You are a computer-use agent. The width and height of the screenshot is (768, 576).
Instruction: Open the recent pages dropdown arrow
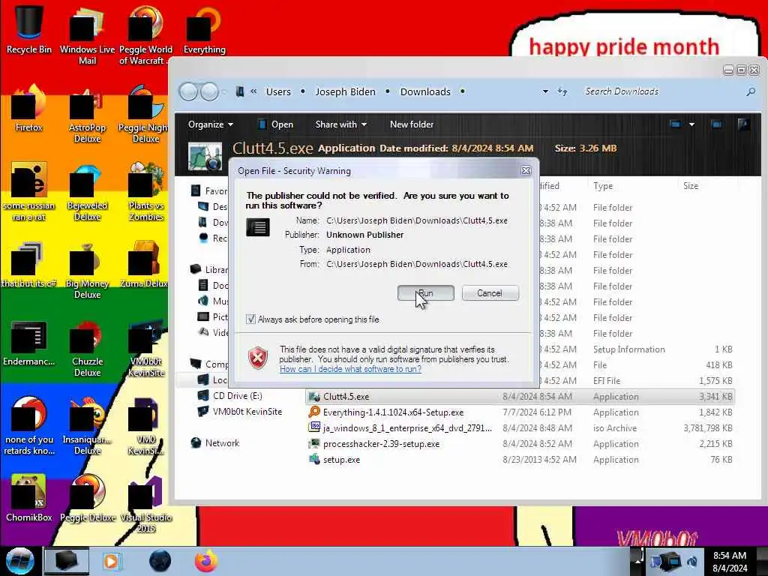point(223,91)
